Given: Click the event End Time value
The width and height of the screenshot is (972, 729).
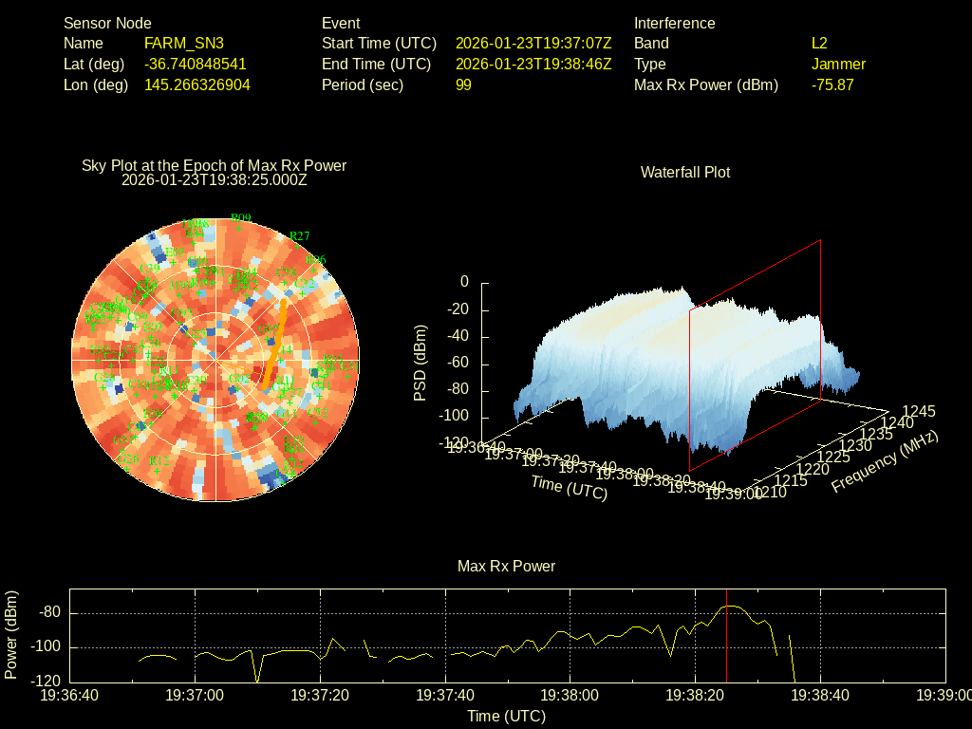Looking at the screenshot, I should click(x=533, y=65).
